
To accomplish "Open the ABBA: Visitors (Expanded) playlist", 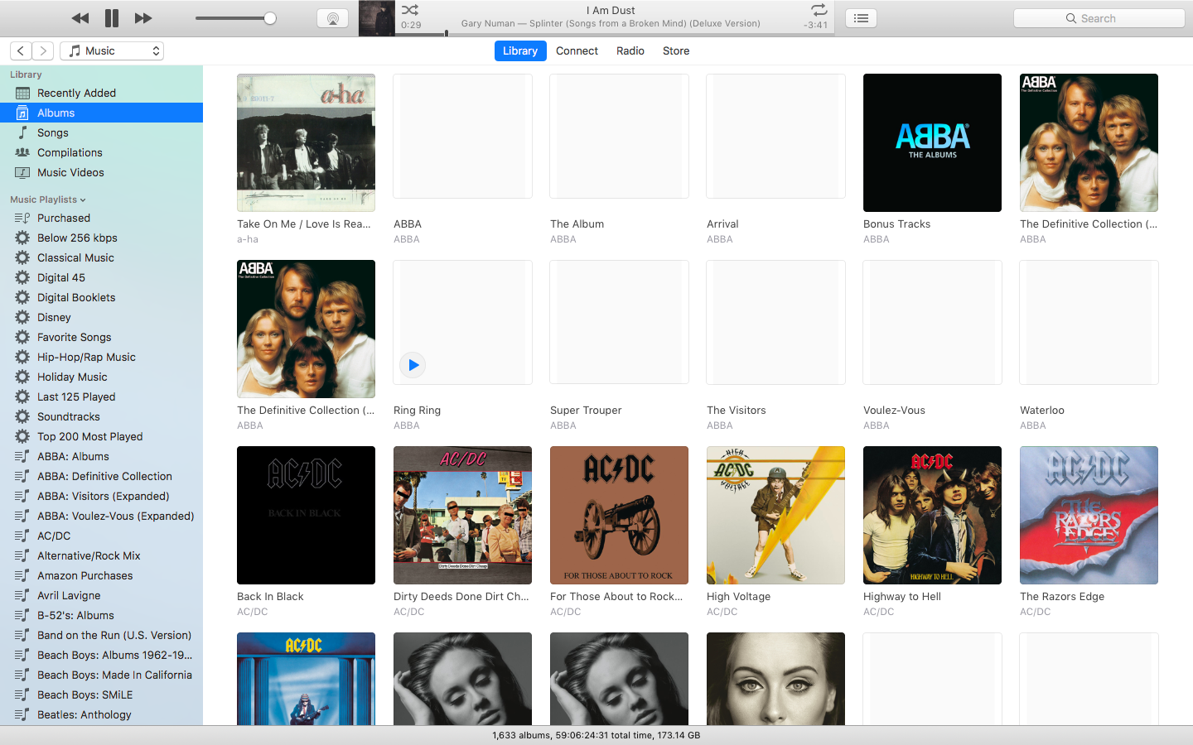I will [x=101, y=496].
